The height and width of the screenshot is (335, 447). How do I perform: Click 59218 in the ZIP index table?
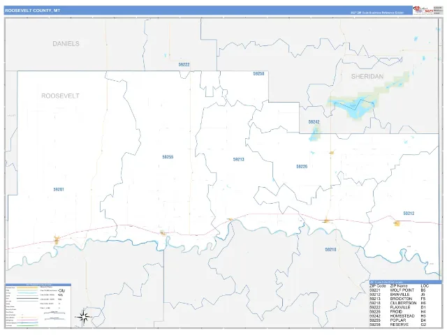tap(375, 303)
